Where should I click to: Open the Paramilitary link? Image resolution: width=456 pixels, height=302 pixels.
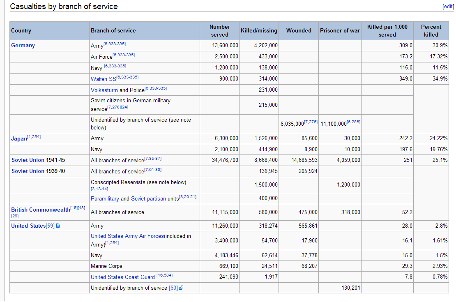click(105, 199)
